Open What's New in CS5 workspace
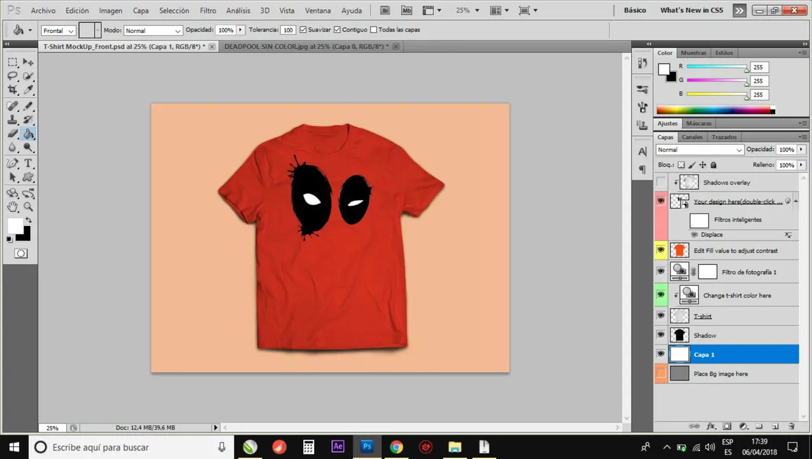The image size is (812, 459). click(x=691, y=10)
